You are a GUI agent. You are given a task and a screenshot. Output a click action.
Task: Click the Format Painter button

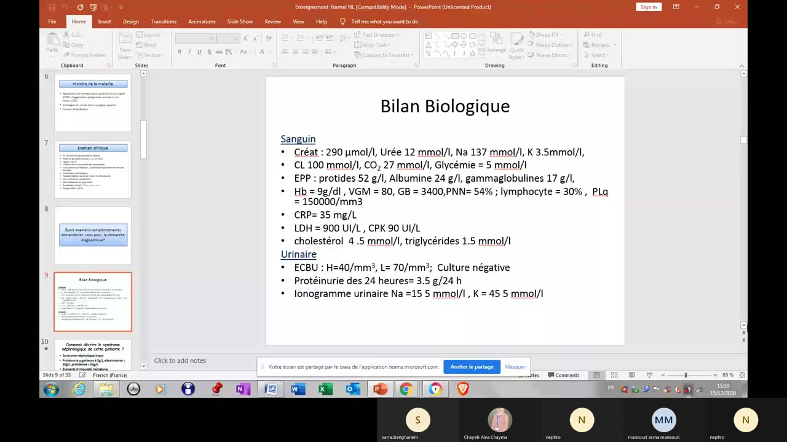pos(86,55)
